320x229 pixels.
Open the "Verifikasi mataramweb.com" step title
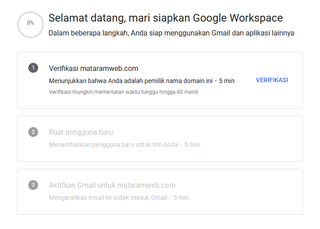pyautogui.click(x=93, y=68)
